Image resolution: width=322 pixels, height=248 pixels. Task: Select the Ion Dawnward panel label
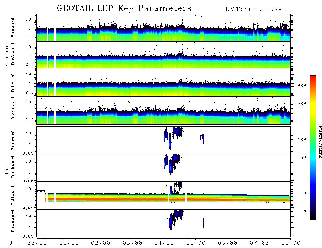pos(13,221)
